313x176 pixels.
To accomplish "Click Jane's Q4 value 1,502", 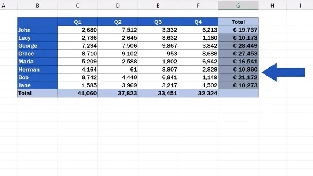I will pyautogui.click(x=198, y=85).
